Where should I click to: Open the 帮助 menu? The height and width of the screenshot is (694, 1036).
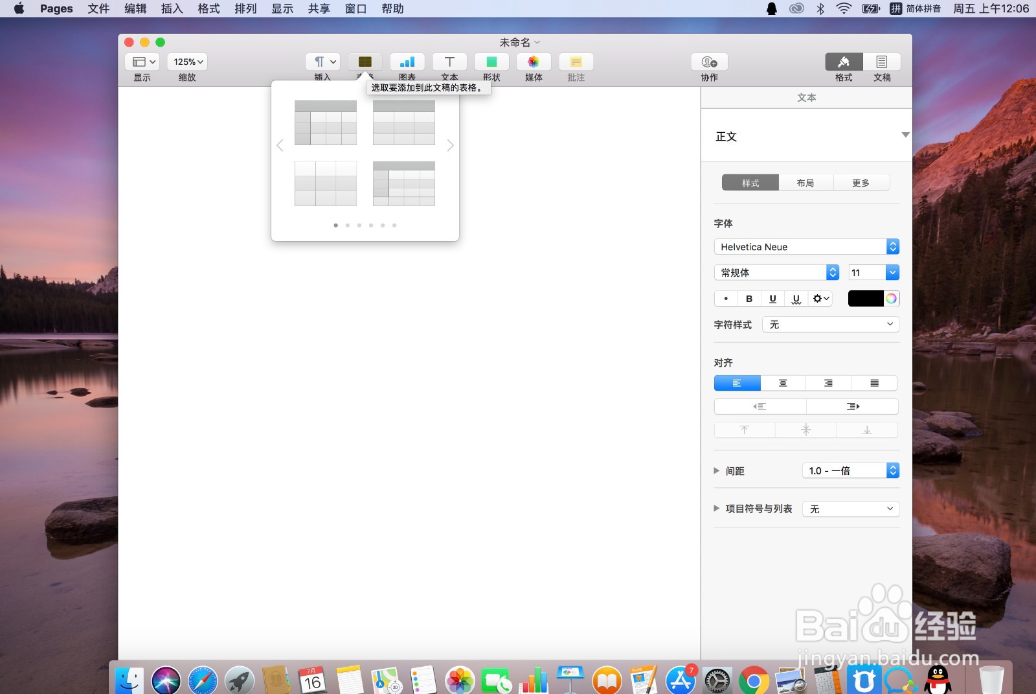click(x=392, y=8)
